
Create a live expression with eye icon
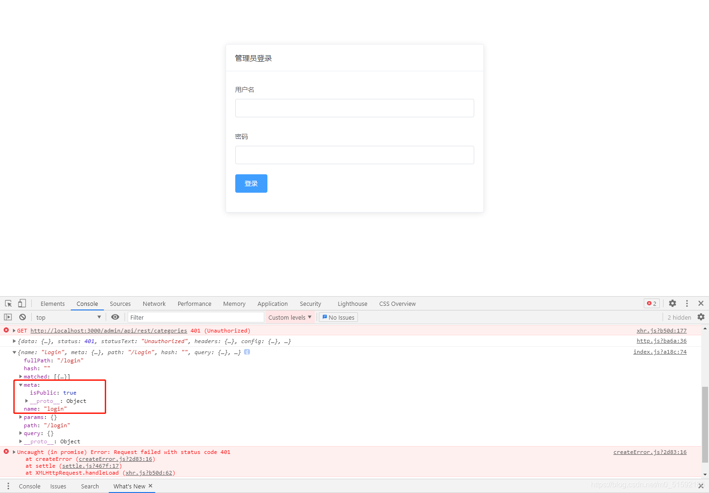[x=115, y=317]
